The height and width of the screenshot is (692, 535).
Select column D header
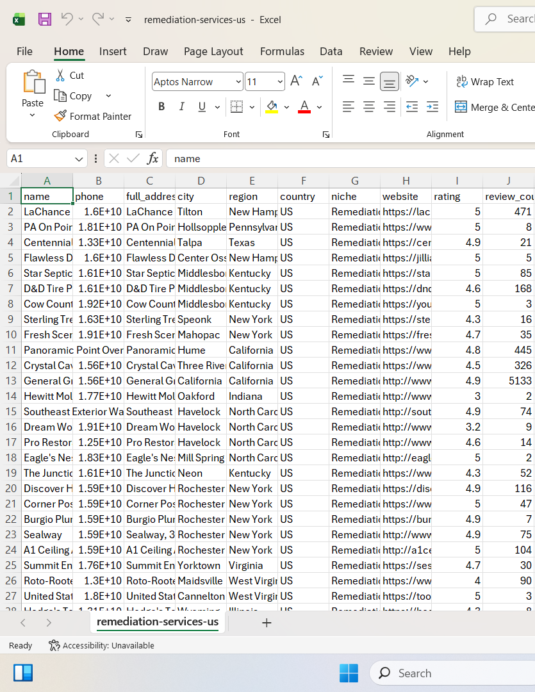pos(201,181)
